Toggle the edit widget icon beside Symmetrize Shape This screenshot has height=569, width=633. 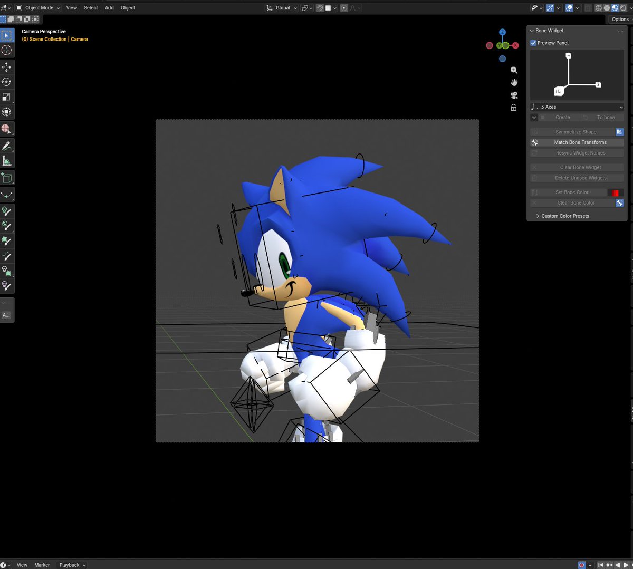tap(619, 132)
